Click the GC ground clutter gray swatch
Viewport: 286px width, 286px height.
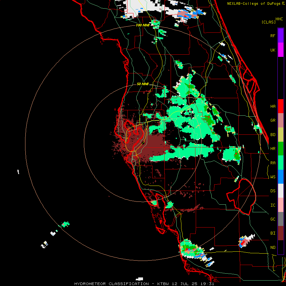click(x=281, y=219)
